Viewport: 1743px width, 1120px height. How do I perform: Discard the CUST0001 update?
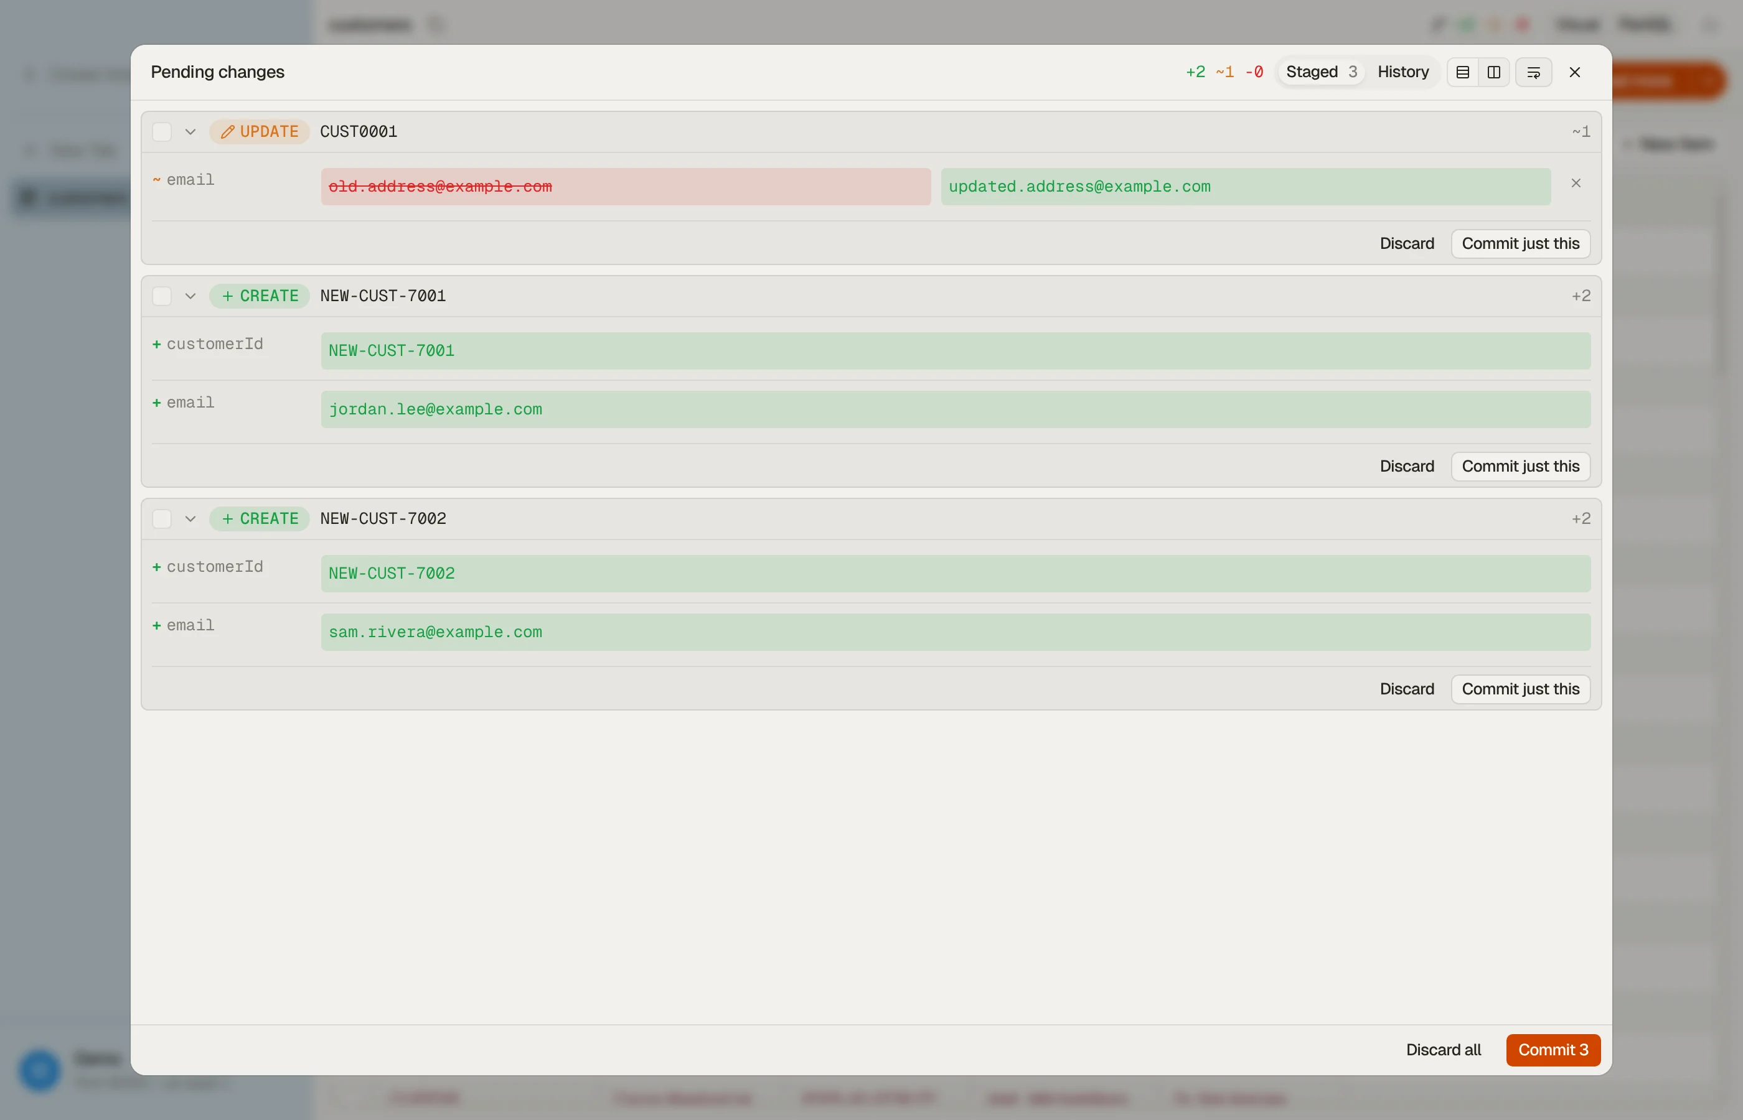click(1407, 244)
